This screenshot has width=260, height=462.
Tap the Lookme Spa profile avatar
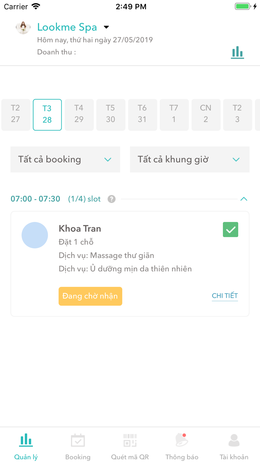coord(23,27)
